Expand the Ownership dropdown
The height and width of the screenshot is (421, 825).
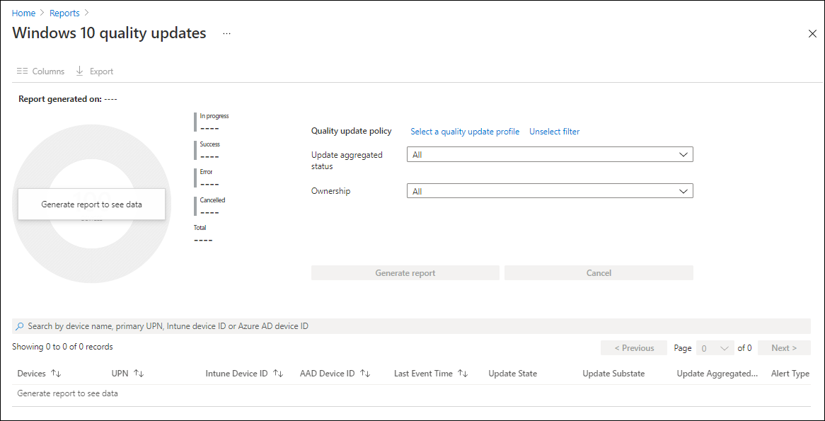tap(550, 191)
